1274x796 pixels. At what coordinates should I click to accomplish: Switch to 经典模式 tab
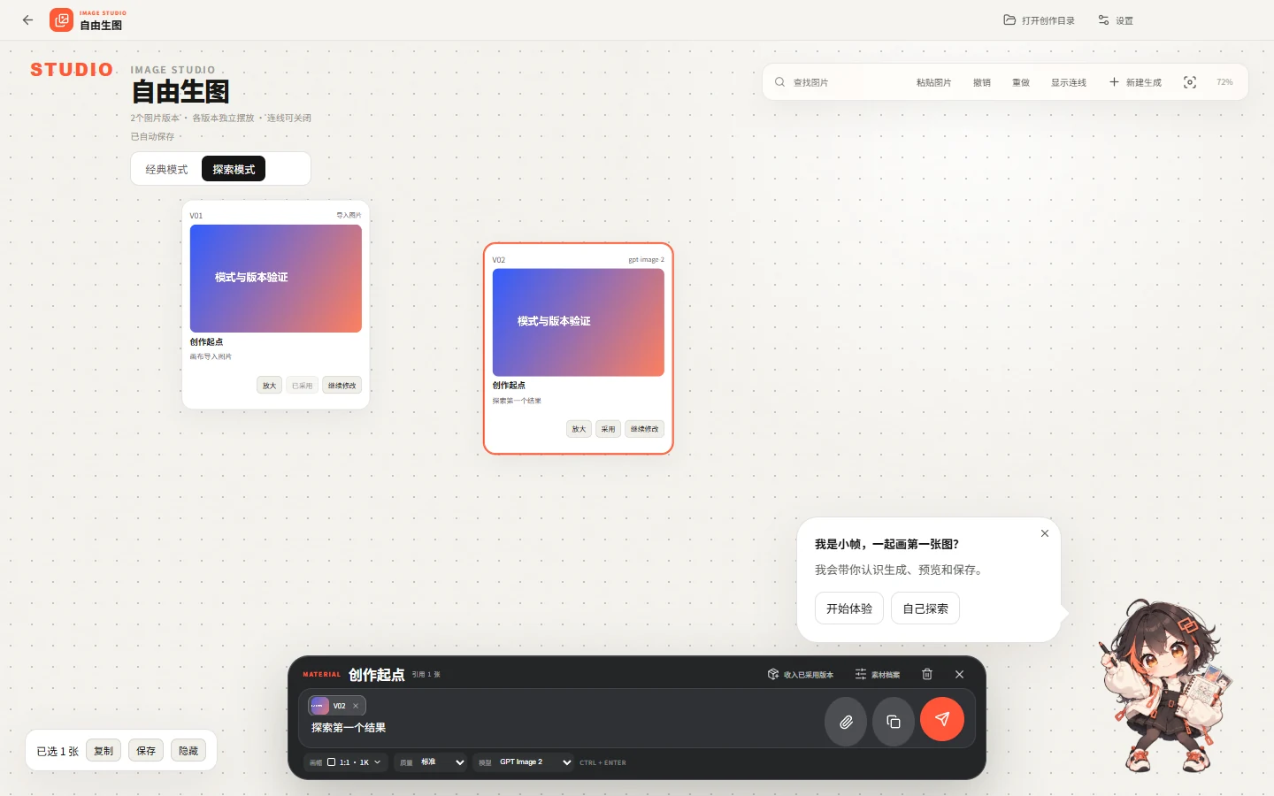coord(166,169)
